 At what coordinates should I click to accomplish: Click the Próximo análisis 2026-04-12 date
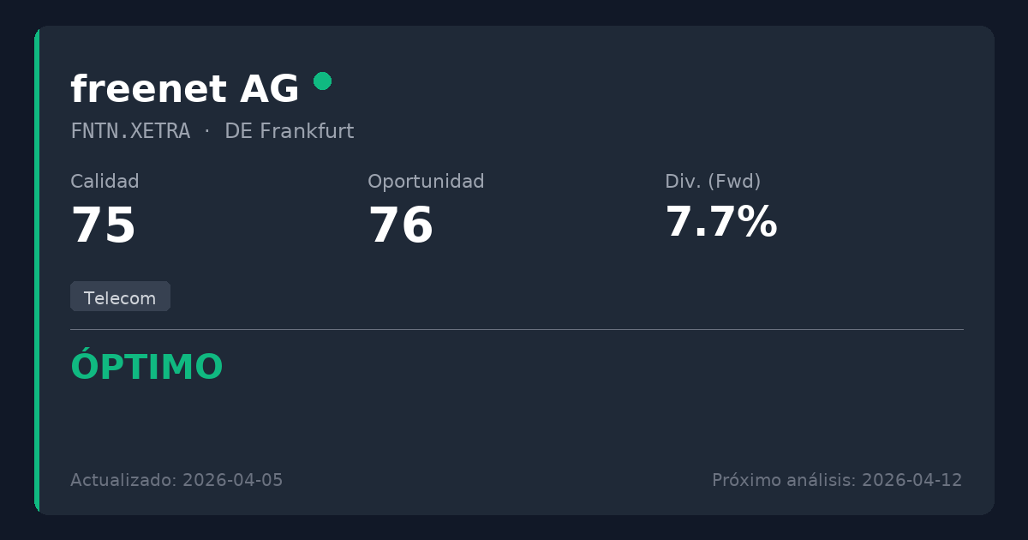[837, 480]
